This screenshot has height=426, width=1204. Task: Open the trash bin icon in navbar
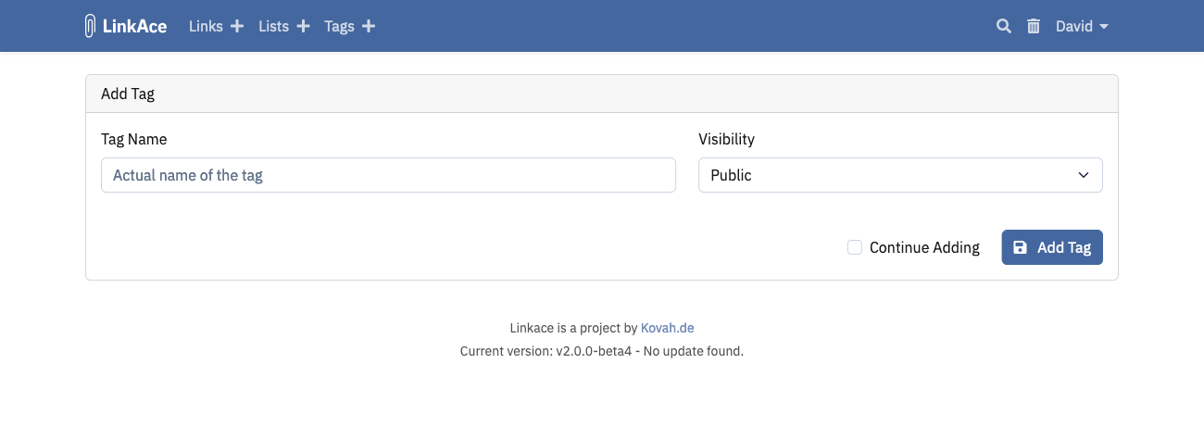coord(1034,26)
